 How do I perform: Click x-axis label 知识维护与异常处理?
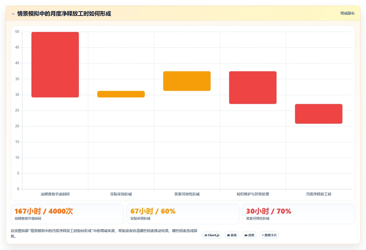(x=253, y=194)
